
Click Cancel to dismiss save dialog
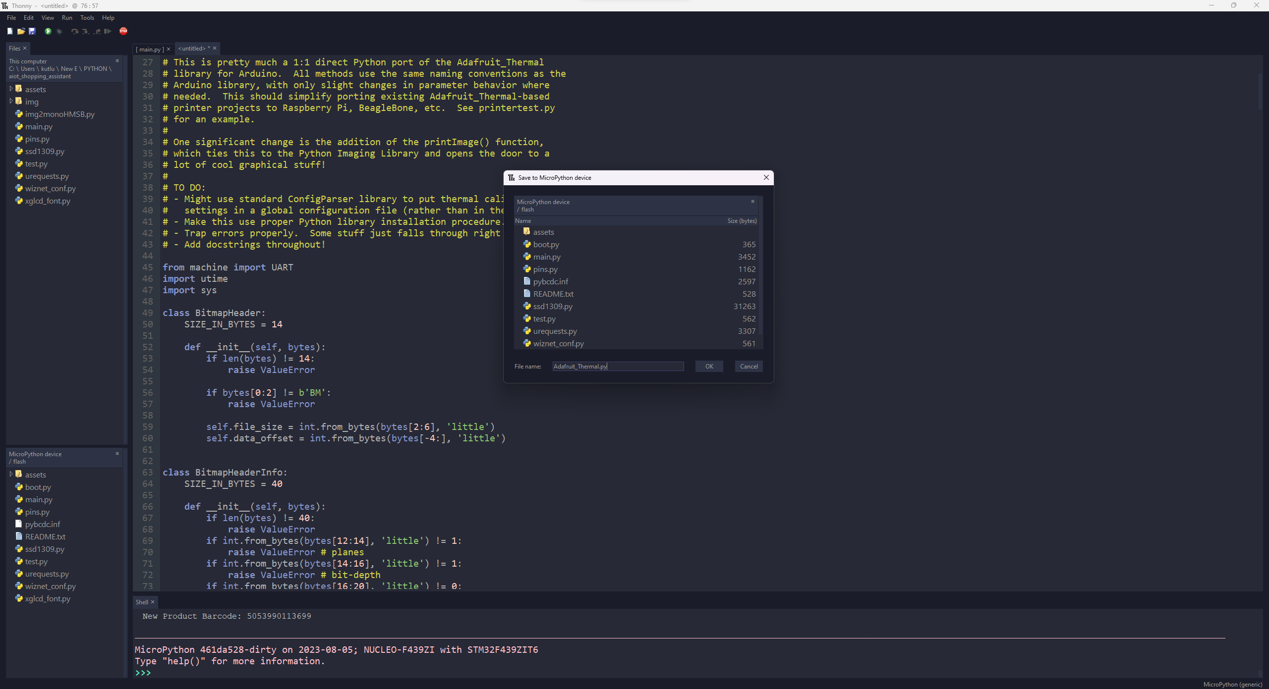749,366
